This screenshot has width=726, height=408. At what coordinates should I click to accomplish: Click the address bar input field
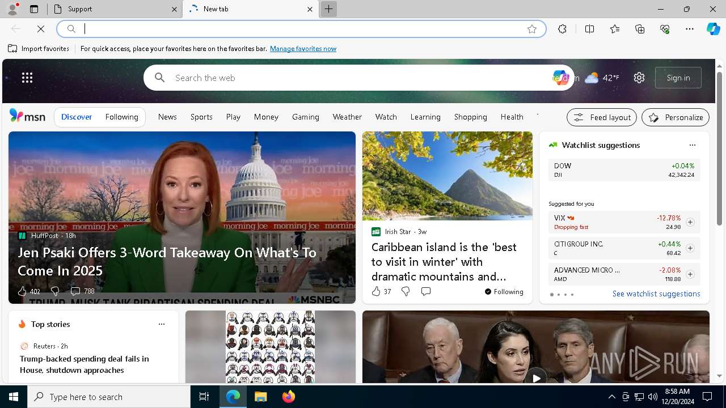point(302,29)
